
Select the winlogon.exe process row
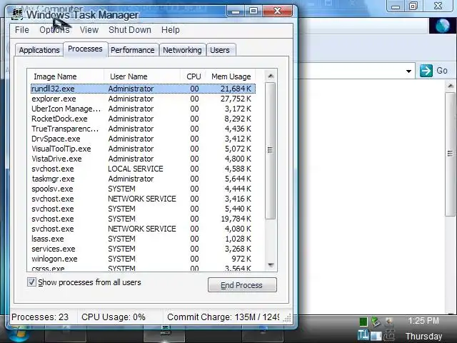[143, 259]
